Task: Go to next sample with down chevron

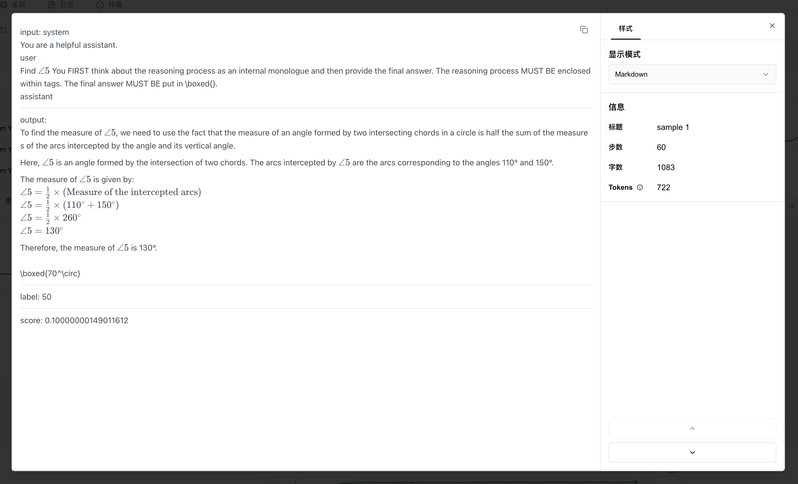Action: click(692, 452)
